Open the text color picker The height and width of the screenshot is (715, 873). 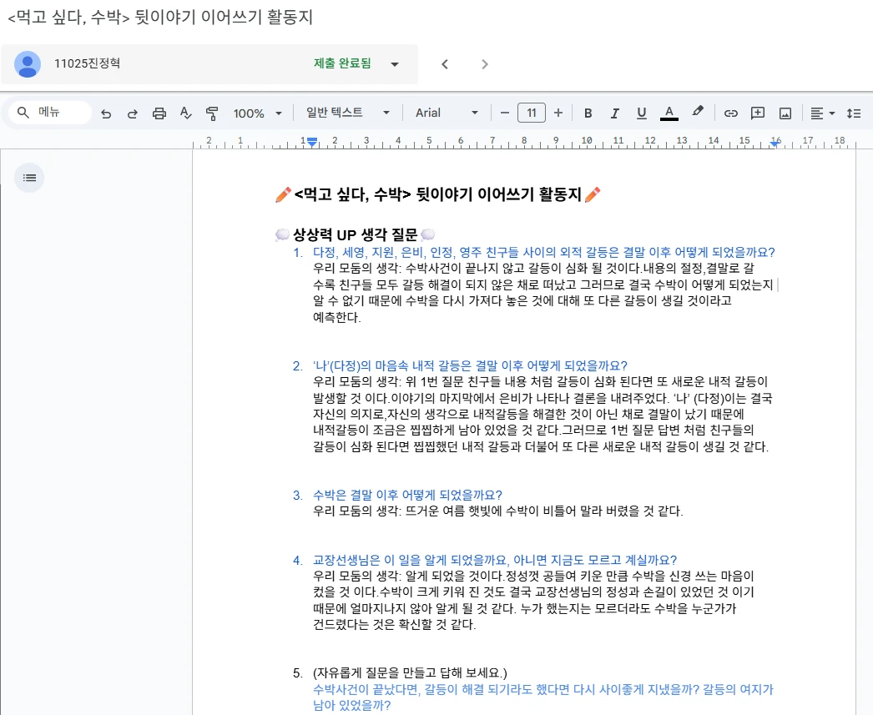(669, 113)
